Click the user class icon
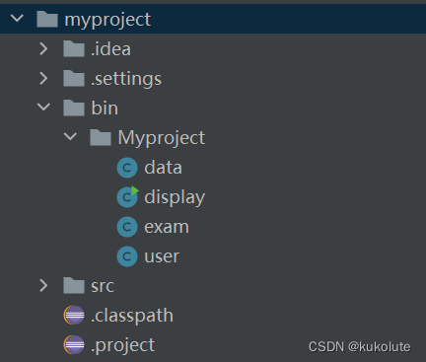The height and width of the screenshot is (362, 426). coord(127,256)
